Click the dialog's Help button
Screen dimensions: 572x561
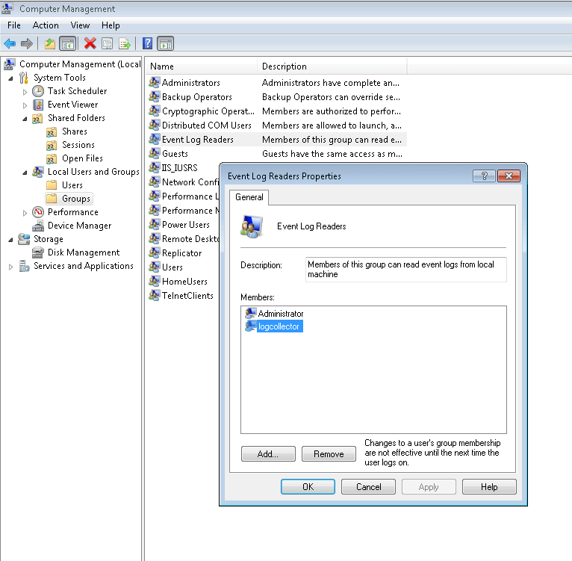click(489, 486)
